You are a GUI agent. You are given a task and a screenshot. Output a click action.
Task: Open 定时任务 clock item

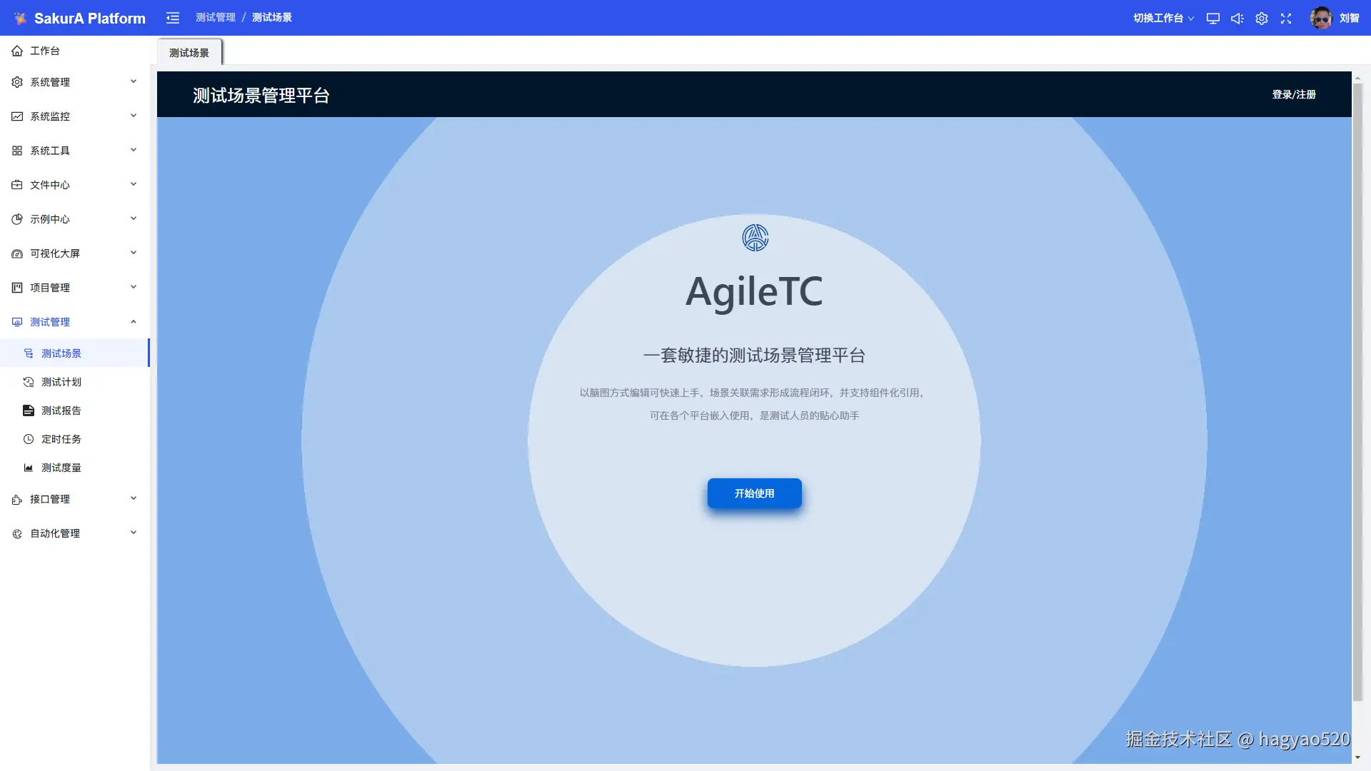[x=61, y=439]
